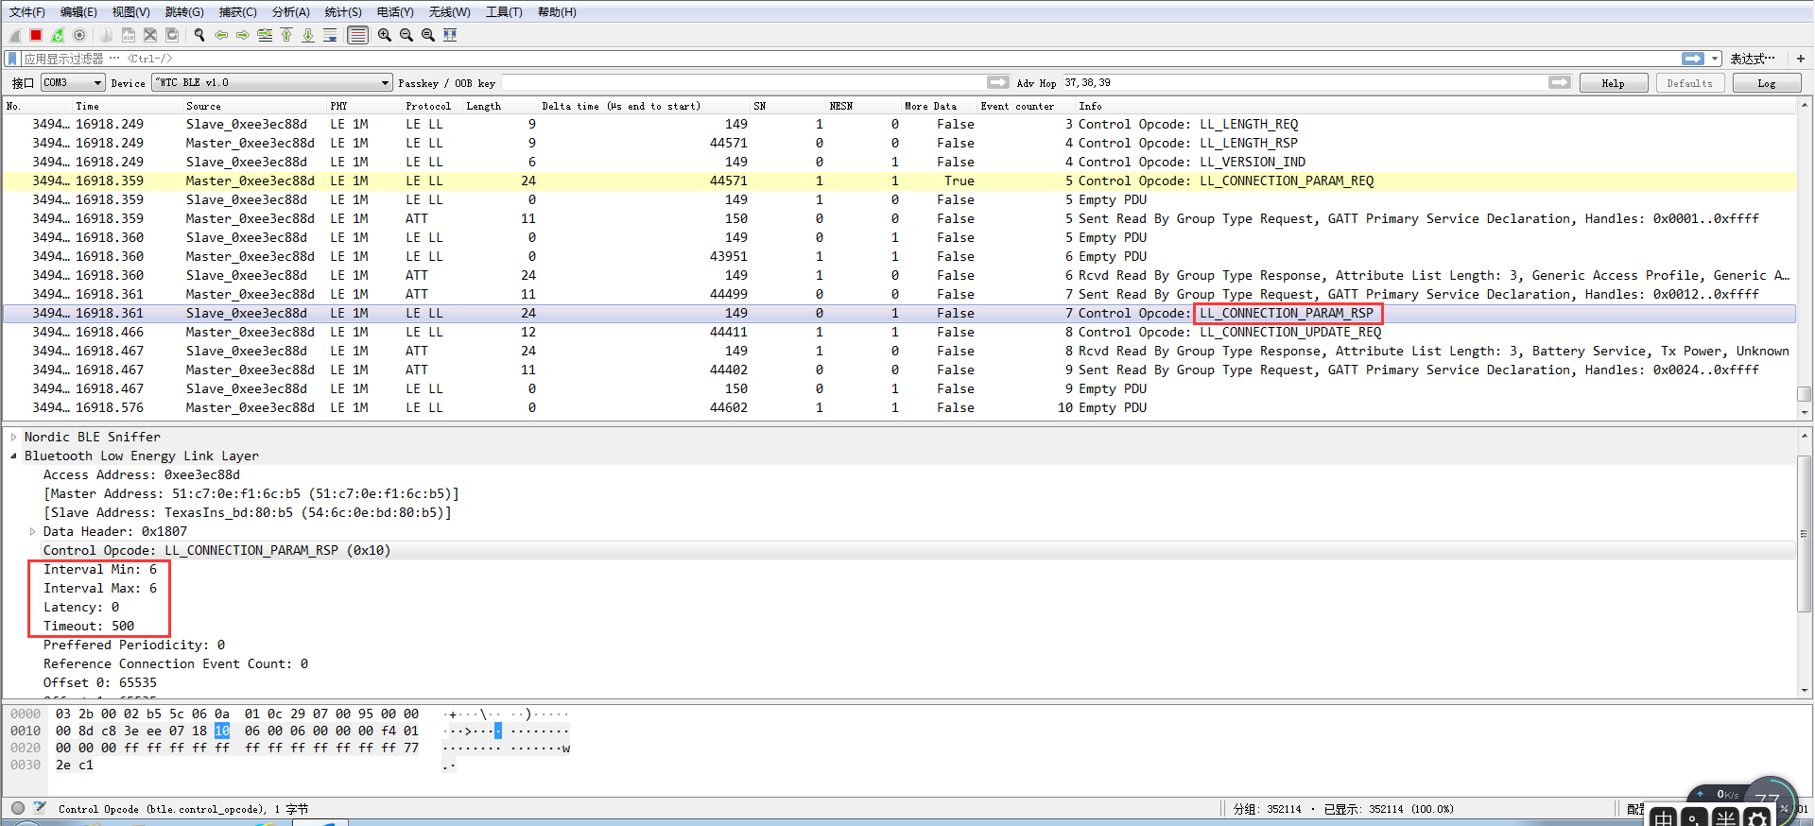Close the capture file

pos(150,35)
